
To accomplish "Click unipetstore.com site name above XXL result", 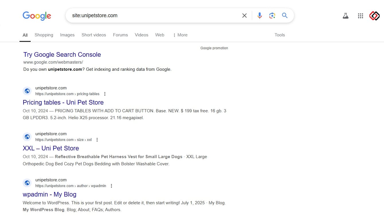I will [51, 134].
